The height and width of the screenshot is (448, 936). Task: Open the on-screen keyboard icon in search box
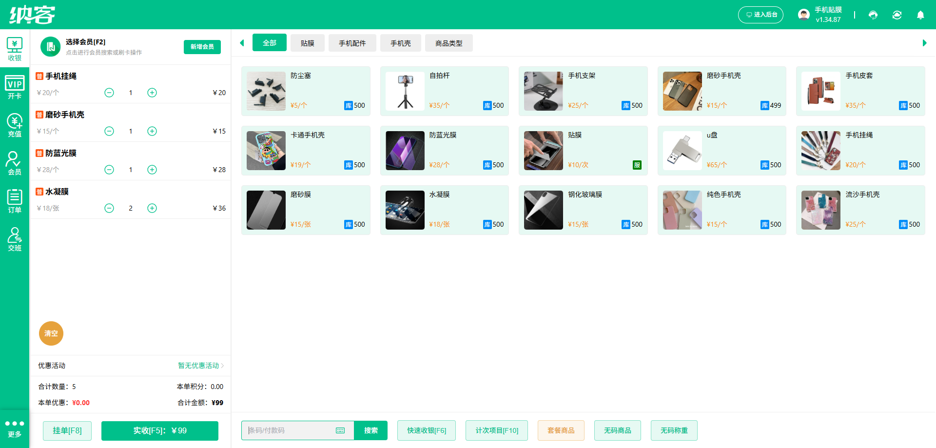coord(340,430)
